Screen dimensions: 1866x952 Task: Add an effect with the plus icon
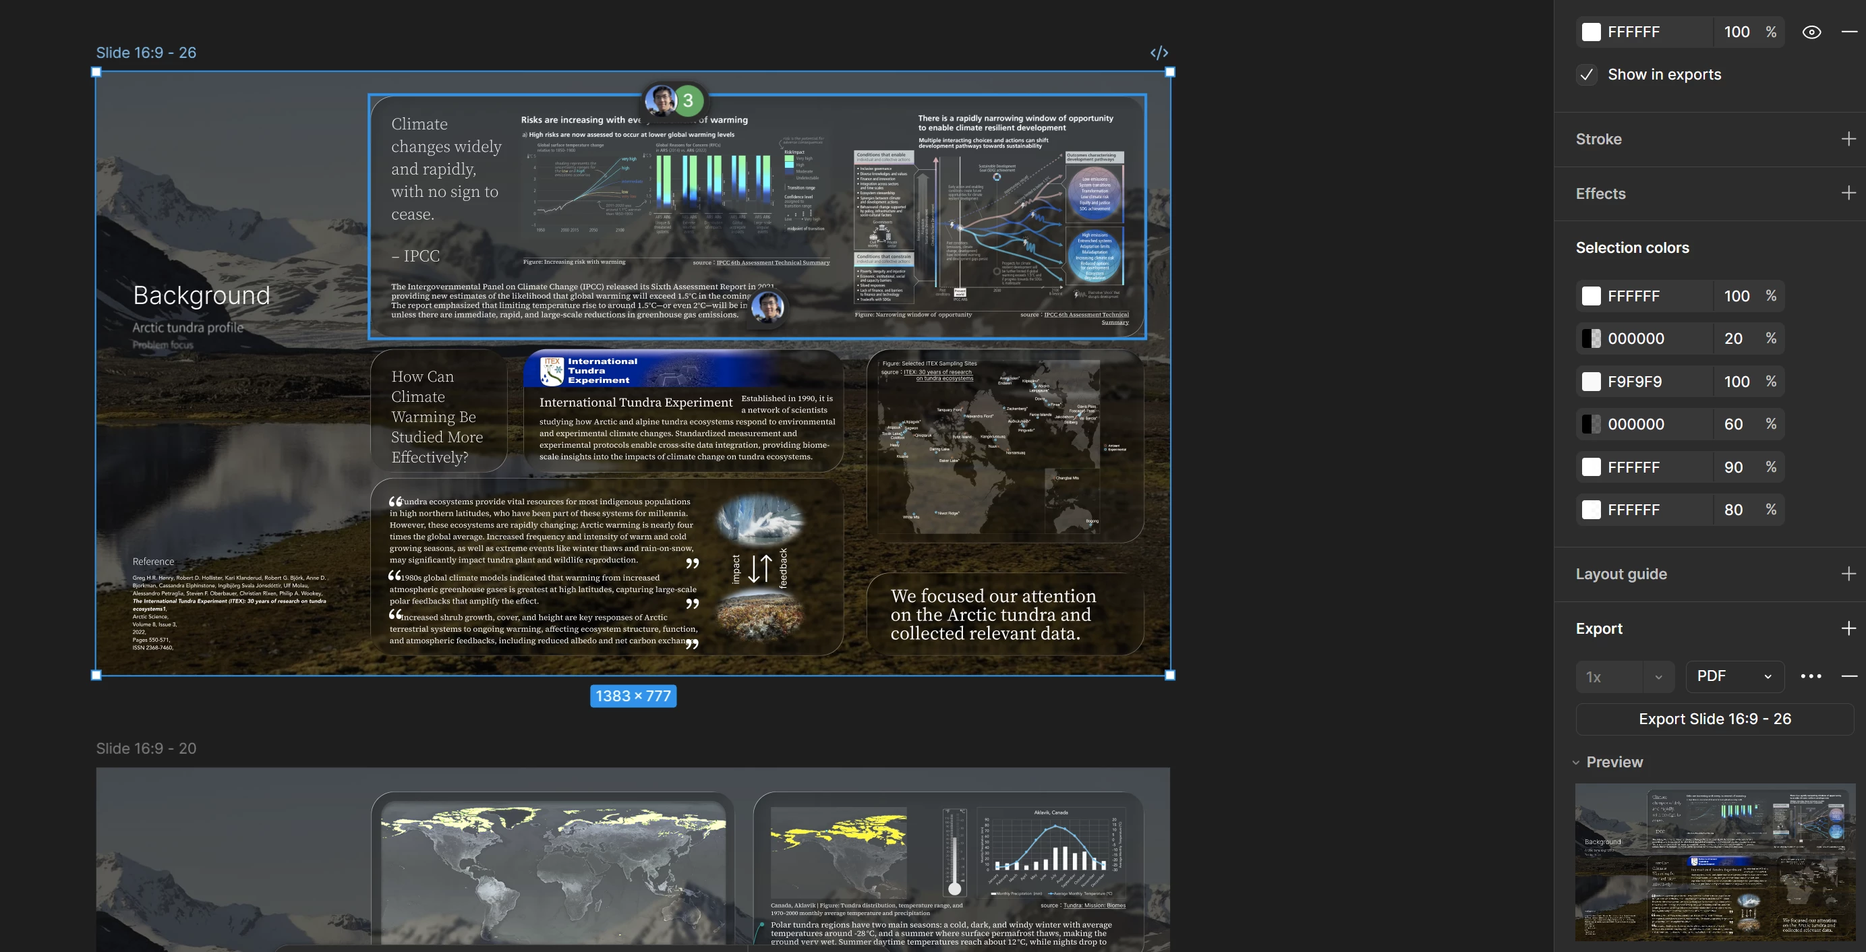point(1848,194)
